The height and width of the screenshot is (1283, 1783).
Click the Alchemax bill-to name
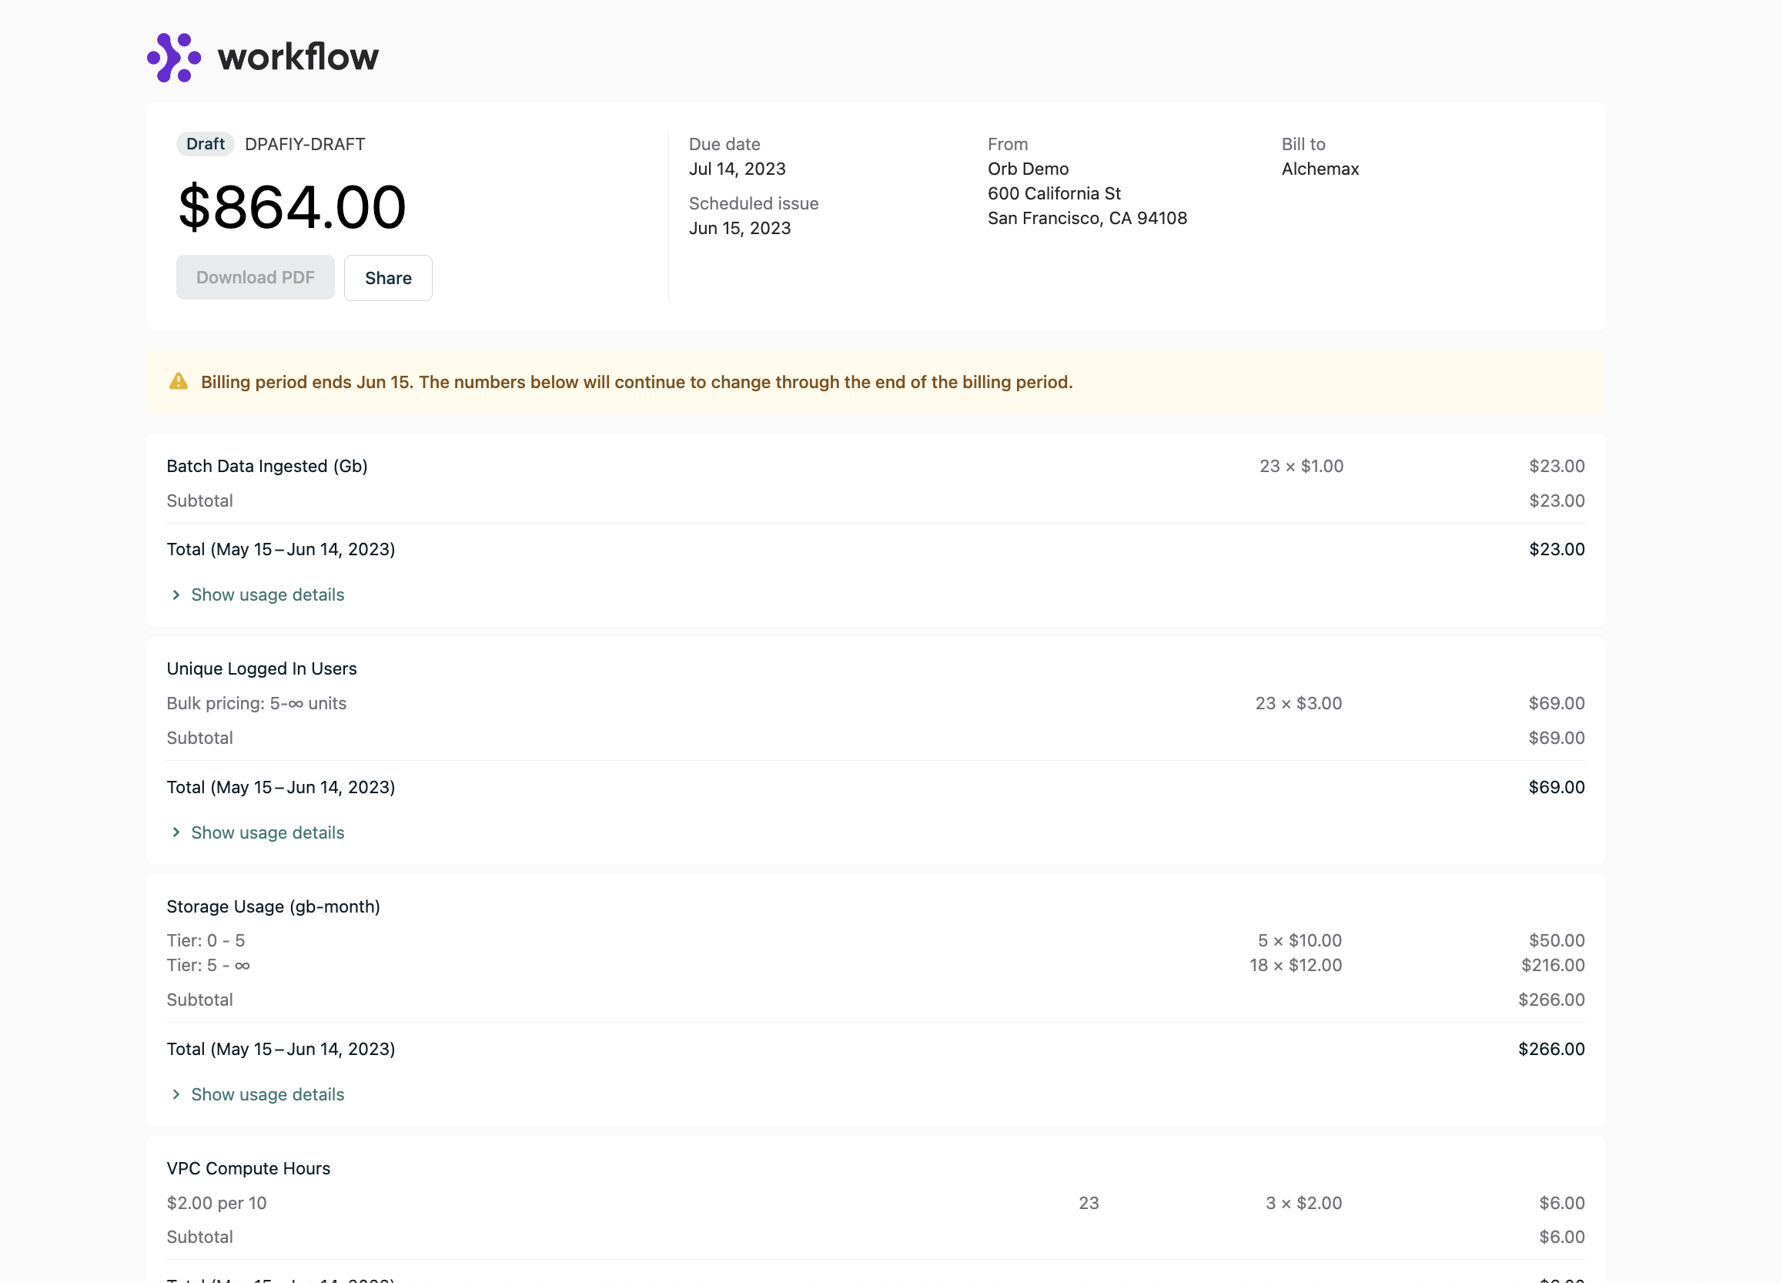pos(1320,169)
